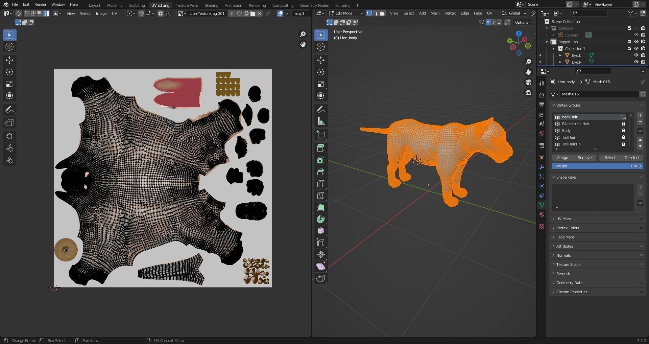Open the Edit Mode dropdown
Viewport: 649px width, 344px height.
pyautogui.click(x=345, y=13)
